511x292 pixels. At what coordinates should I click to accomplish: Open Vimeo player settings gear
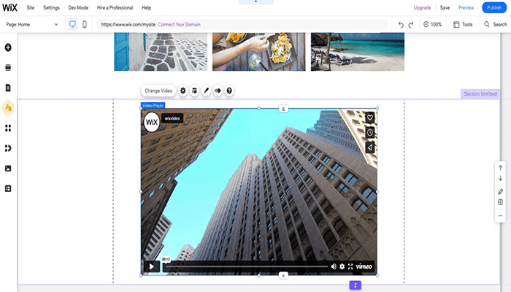tap(342, 266)
